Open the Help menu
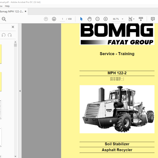Viewport: 158px width, 158px height. (7, 6)
